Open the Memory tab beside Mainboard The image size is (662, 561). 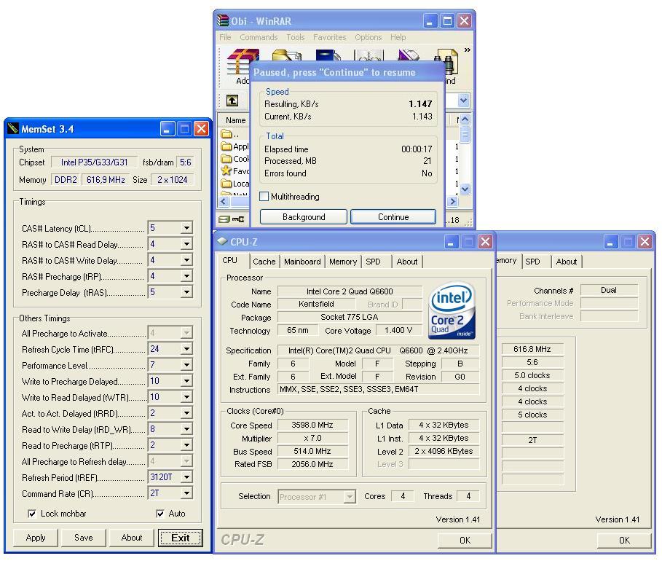(343, 262)
